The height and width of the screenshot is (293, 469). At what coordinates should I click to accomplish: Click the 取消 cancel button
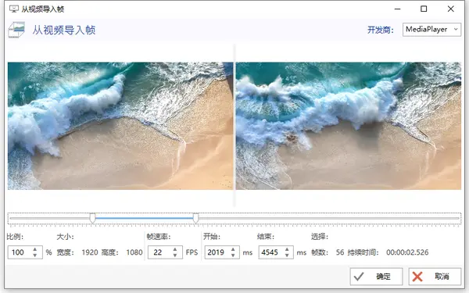pyautogui.click(x=435, y=277)
